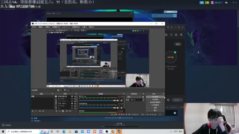
Task: Open File Explorer from taskbar
Action: (x=70, y=131)
